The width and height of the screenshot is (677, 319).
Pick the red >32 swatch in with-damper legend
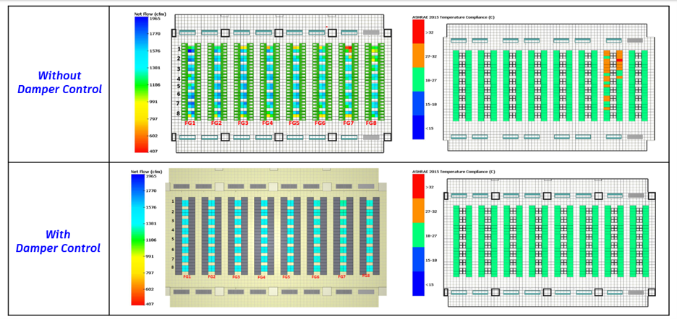point(418,187)
